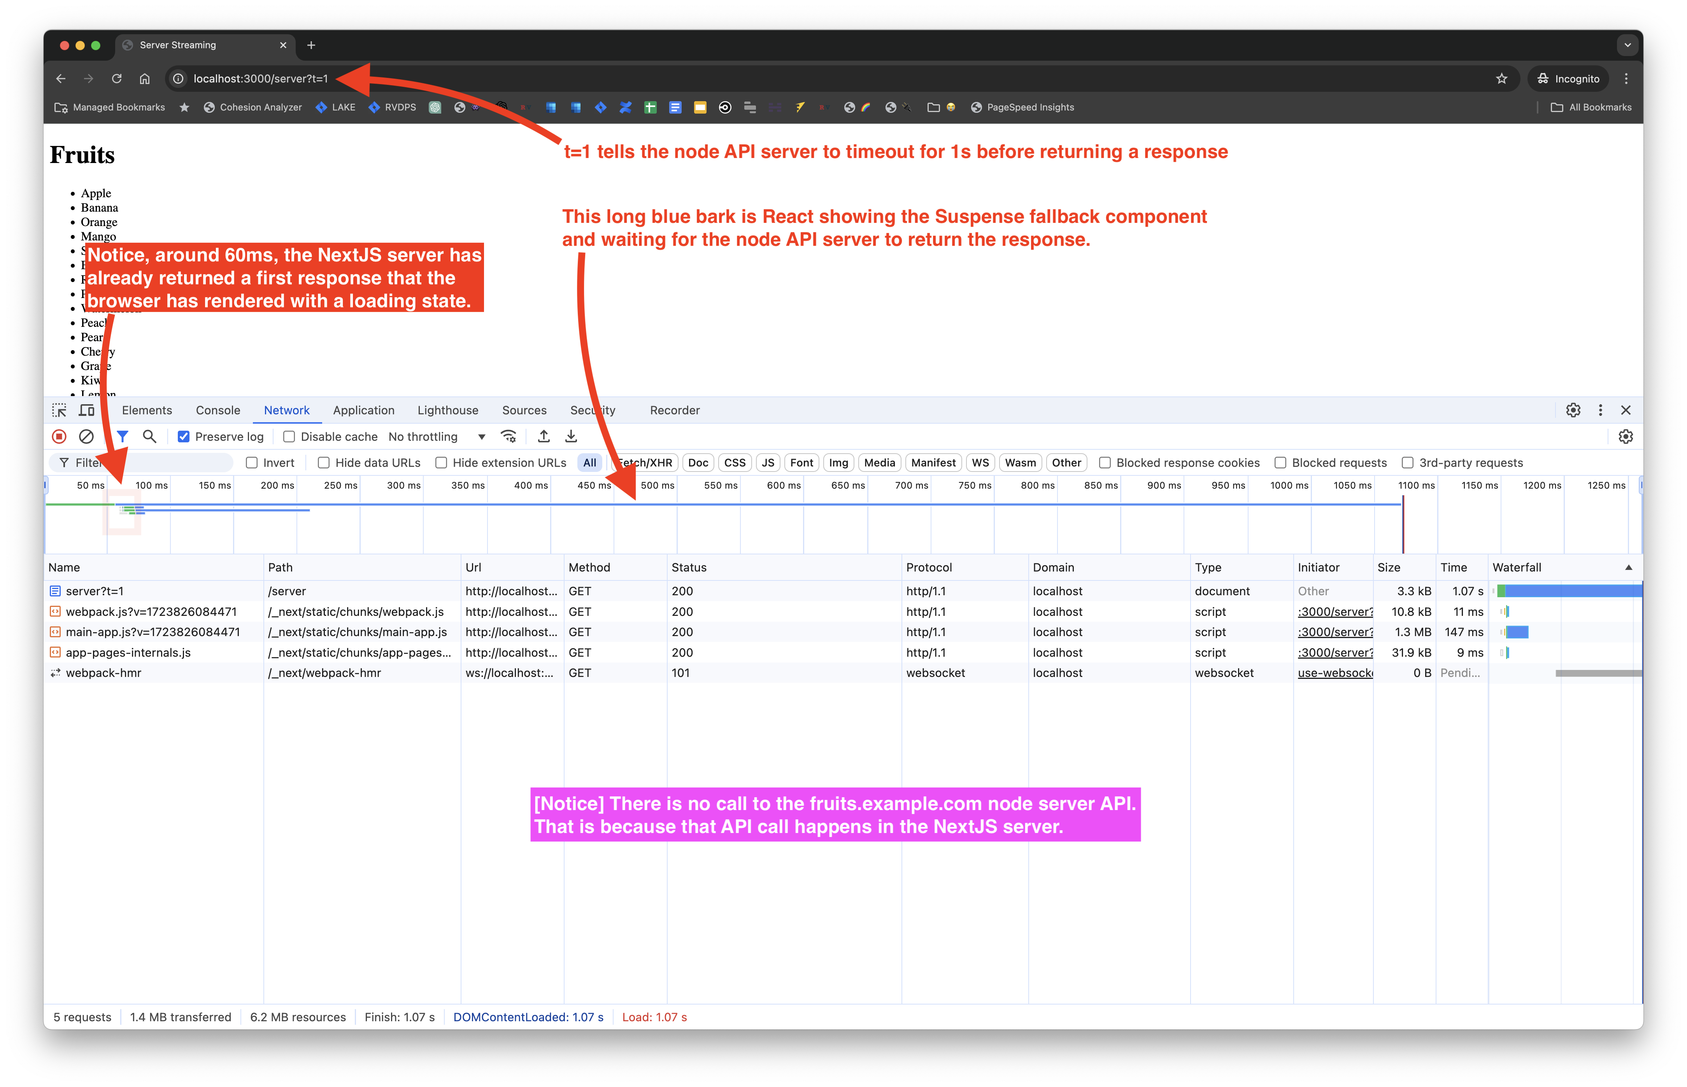Clear the network log

click(86, 437)
